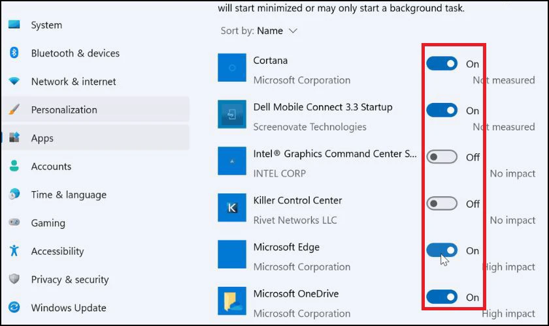Click the Apps icon in sidebar
The image size is (549, 326).
(14, 138)
